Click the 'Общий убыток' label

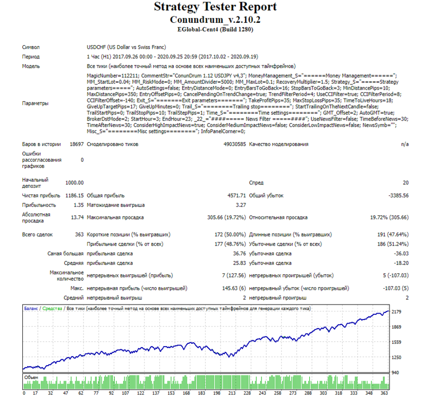coord(266,195)
